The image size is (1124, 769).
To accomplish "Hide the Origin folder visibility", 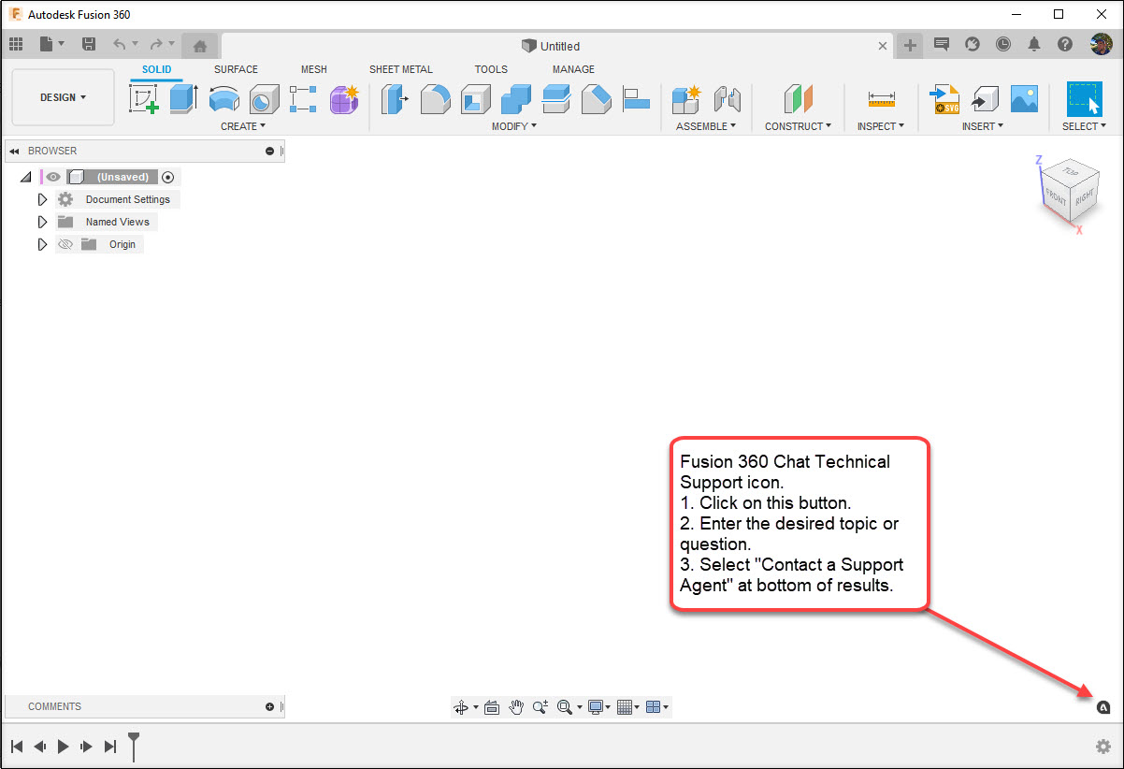I will tap(65, 243).
